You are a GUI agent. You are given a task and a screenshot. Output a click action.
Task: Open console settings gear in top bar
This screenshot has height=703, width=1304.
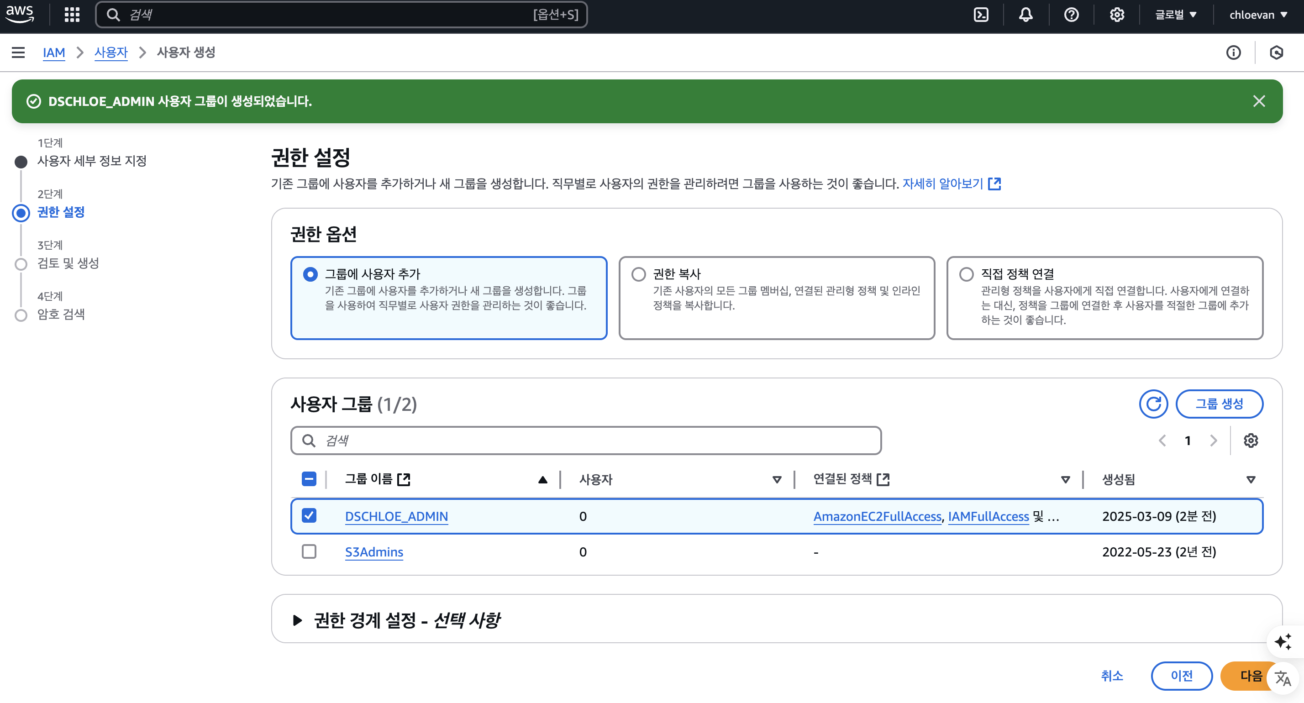[x=1117, y=15]
